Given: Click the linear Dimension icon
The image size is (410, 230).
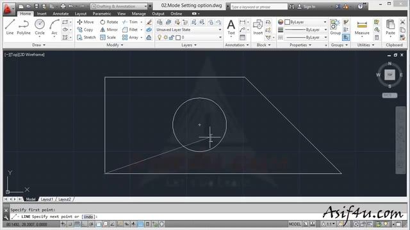Looking at the screenshot, I should click(x=242, y=22).
